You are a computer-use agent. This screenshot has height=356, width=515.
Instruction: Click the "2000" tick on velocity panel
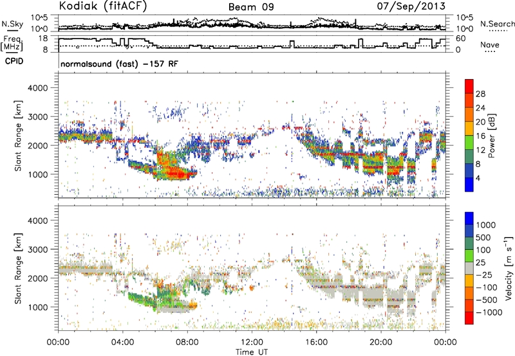(x=38, y=278)
